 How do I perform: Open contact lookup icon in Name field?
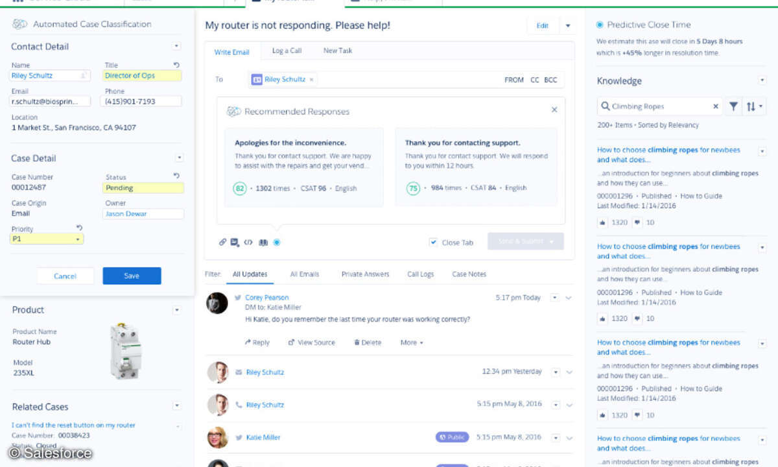coord(83,76)
